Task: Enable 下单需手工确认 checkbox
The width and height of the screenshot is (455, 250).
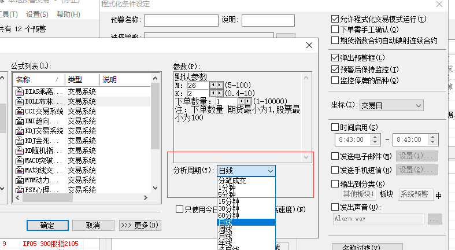Action: click(335, 30)
